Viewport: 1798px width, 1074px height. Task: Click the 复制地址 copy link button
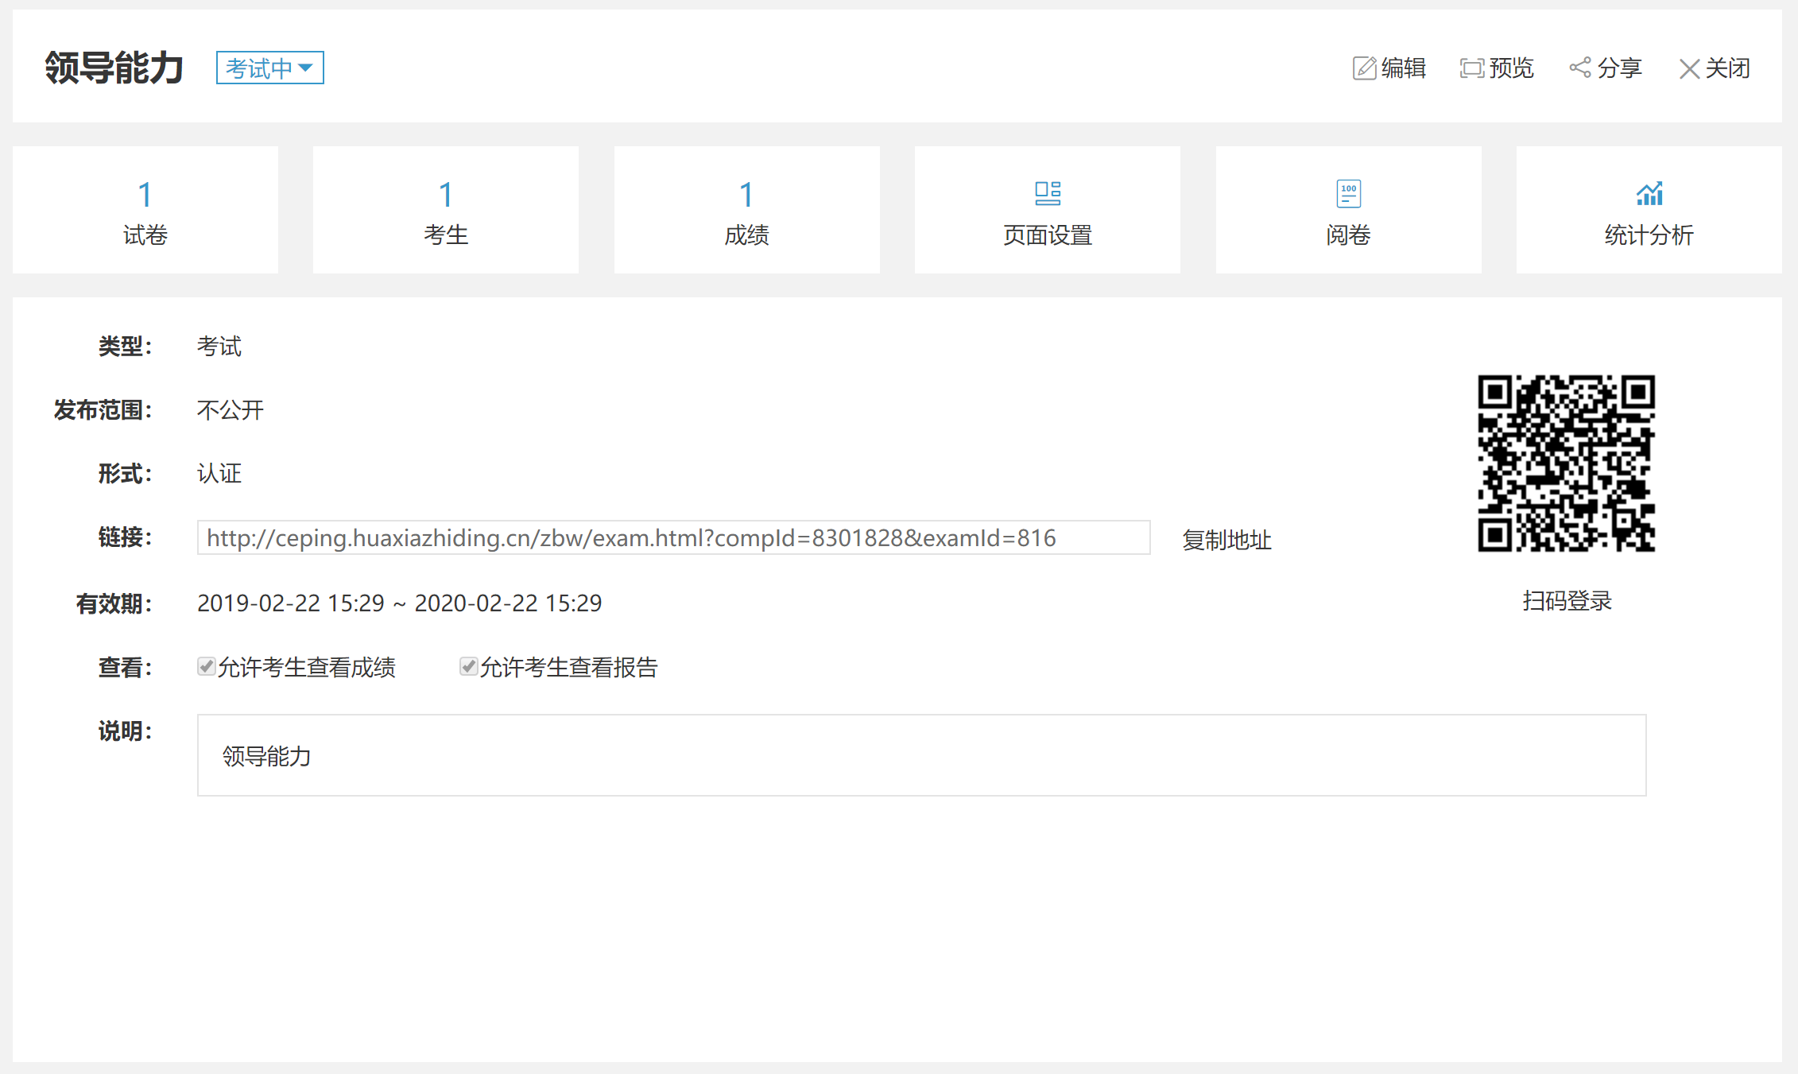(1226, 540)
